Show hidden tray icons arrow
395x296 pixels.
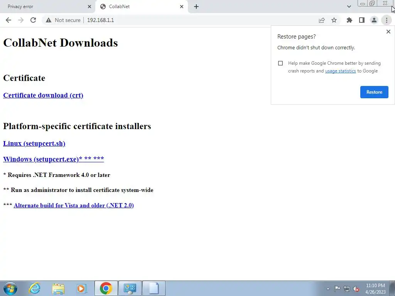click(328, 289)
